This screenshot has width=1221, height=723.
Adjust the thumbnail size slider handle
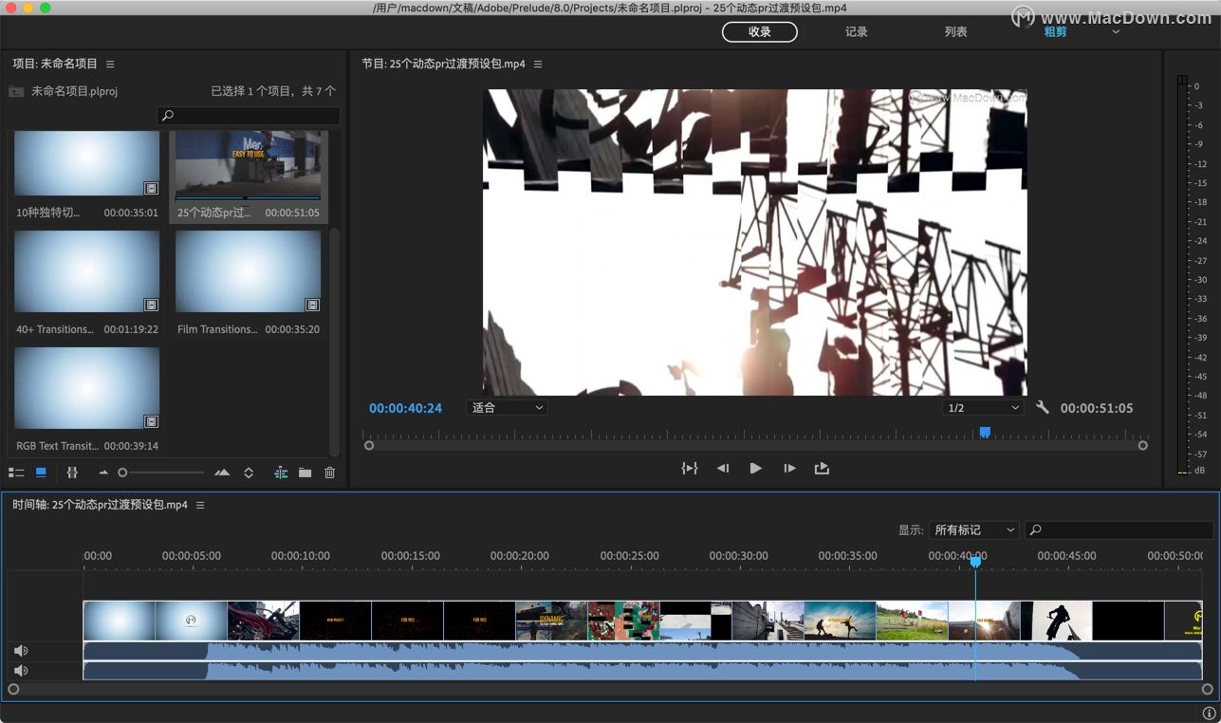click(x=122, y=473)
